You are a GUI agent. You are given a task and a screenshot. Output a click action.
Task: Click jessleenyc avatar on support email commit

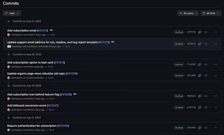tap(9, 46)
